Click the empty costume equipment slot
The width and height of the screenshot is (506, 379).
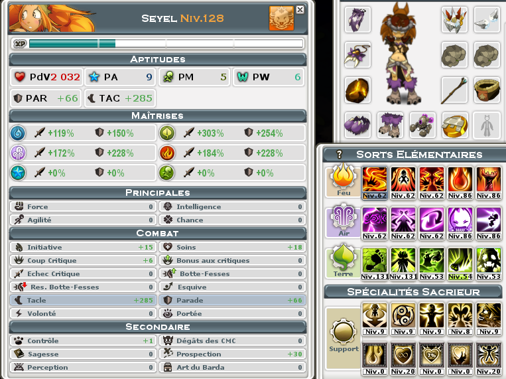pos(487,125)
